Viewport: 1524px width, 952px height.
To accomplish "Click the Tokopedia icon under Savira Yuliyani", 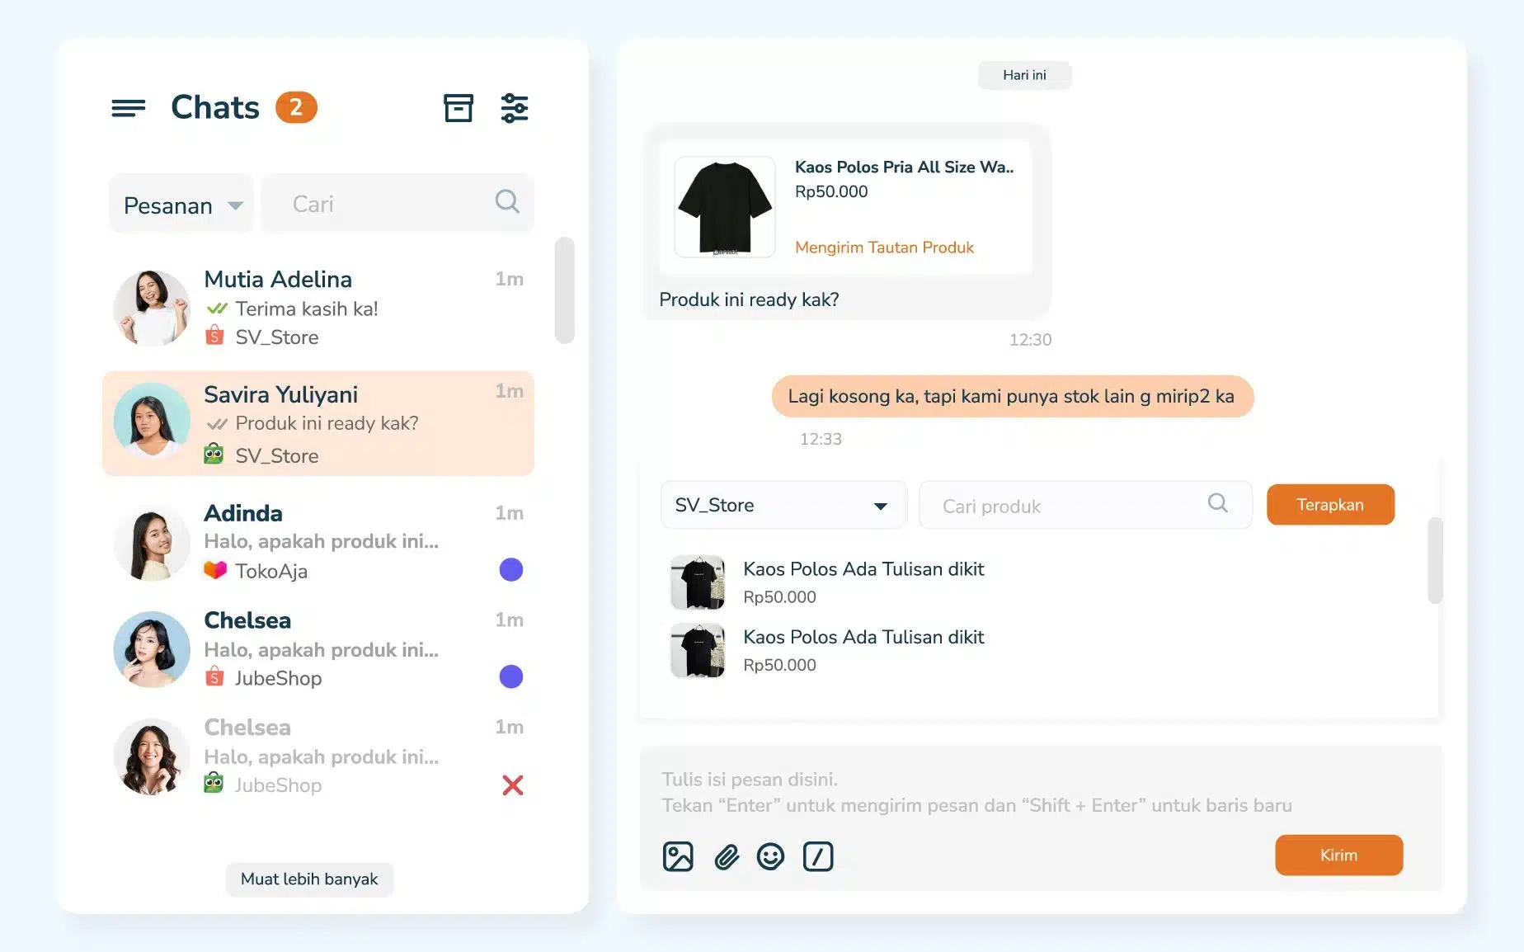I will [x=214, y=454].
